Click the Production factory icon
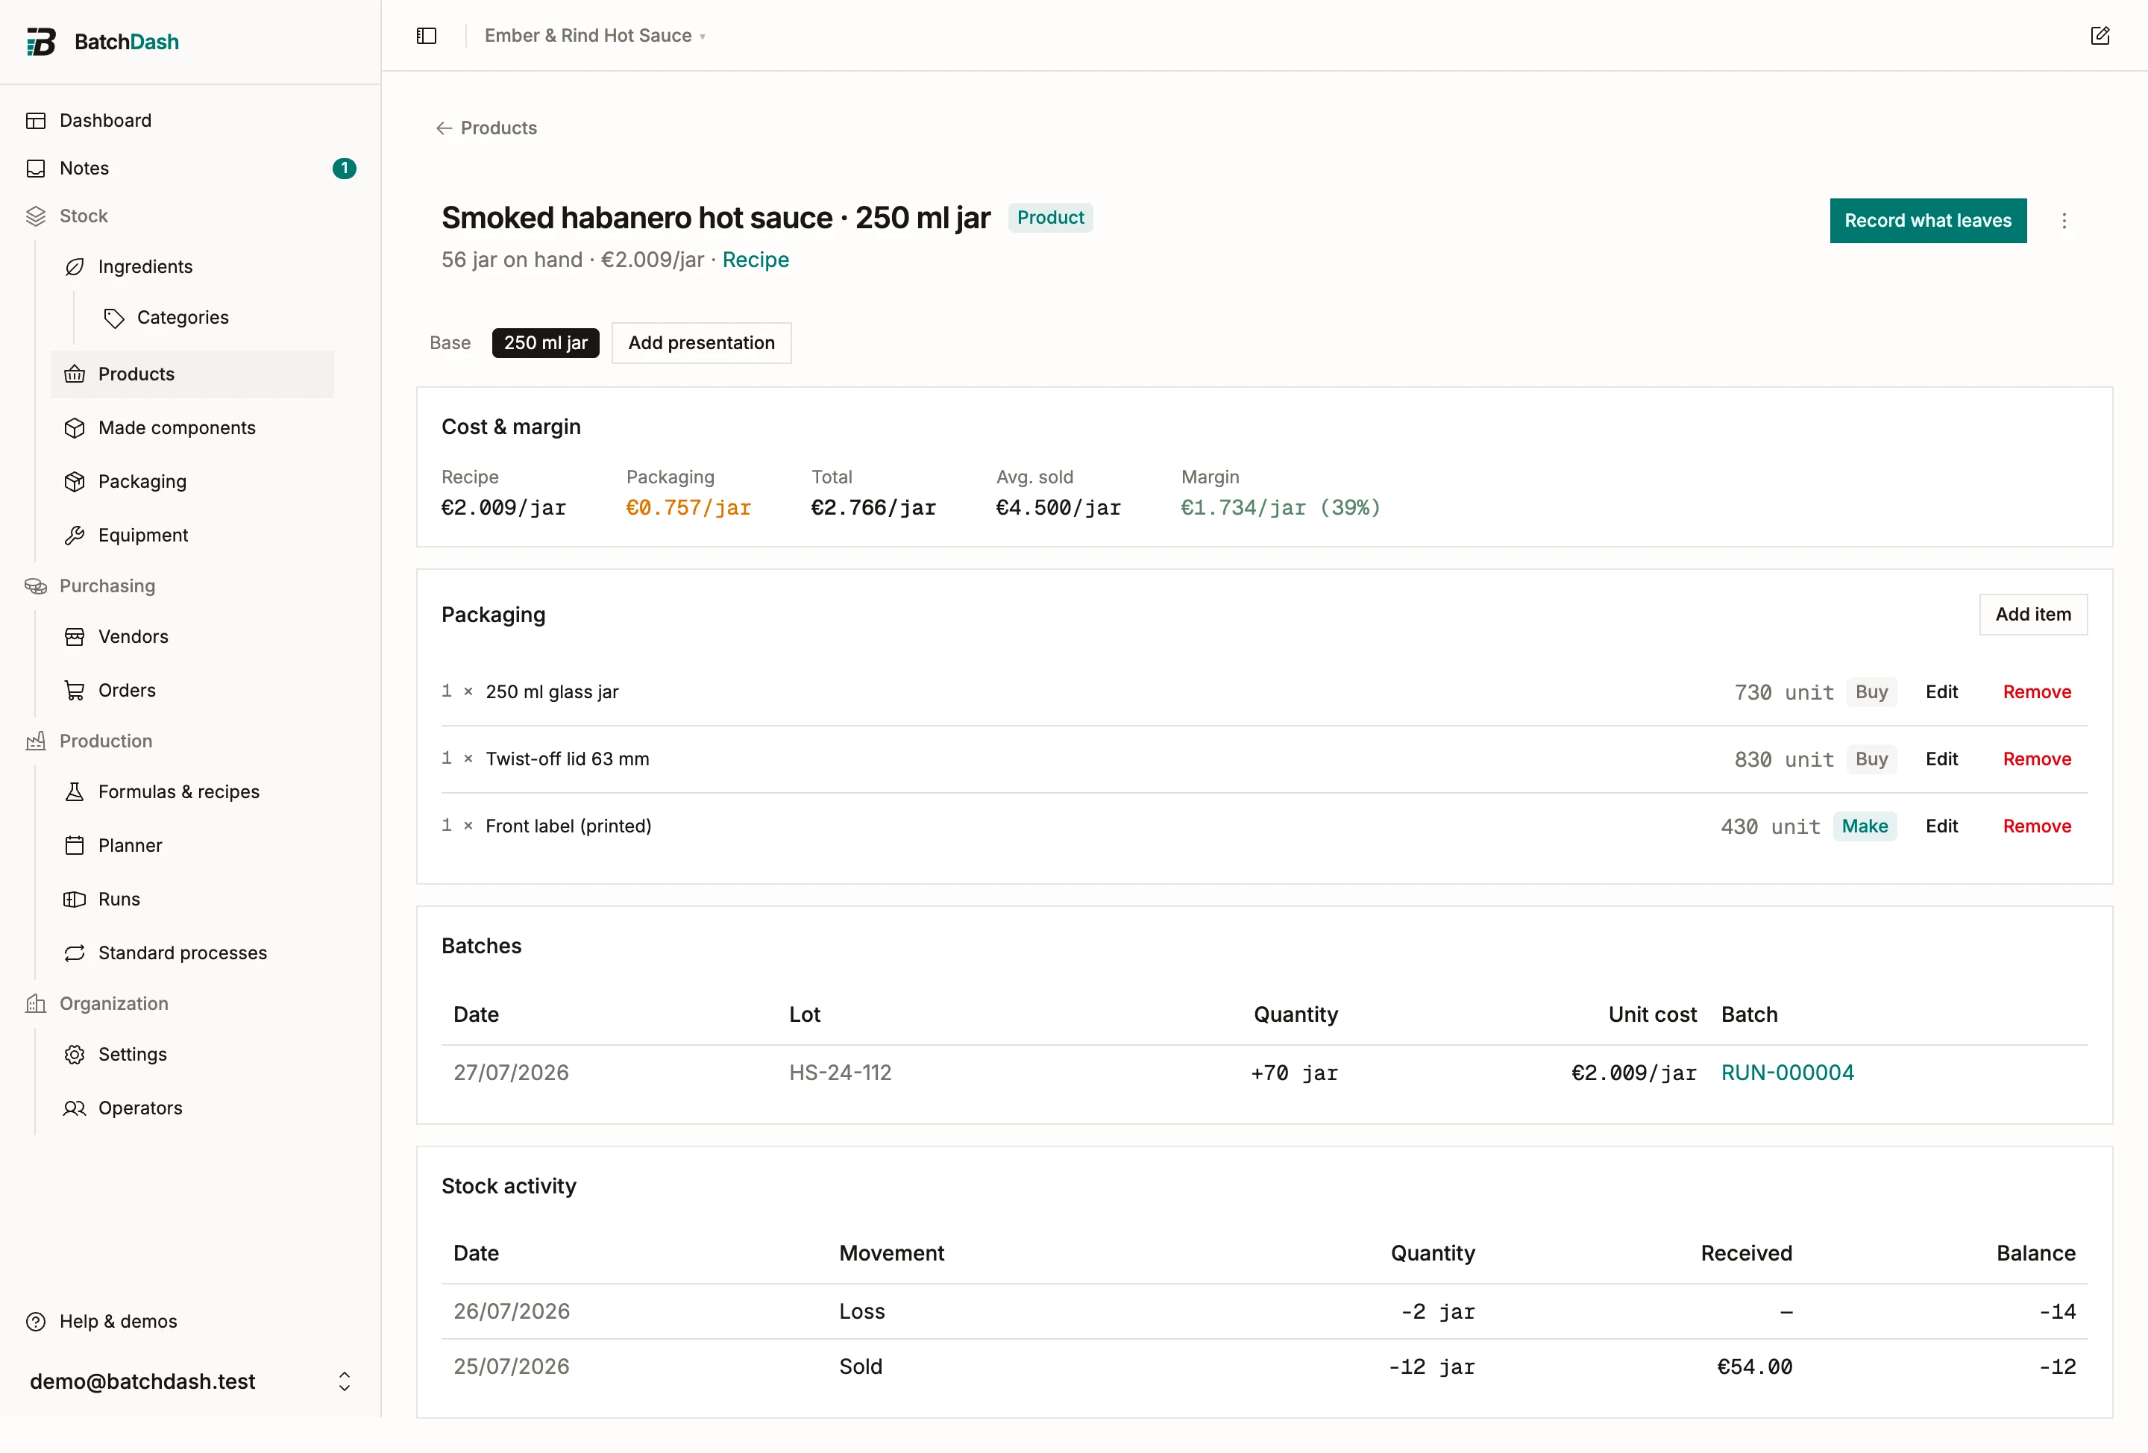This screenshot has height=1453, width=2148. [x=36, y=741]
